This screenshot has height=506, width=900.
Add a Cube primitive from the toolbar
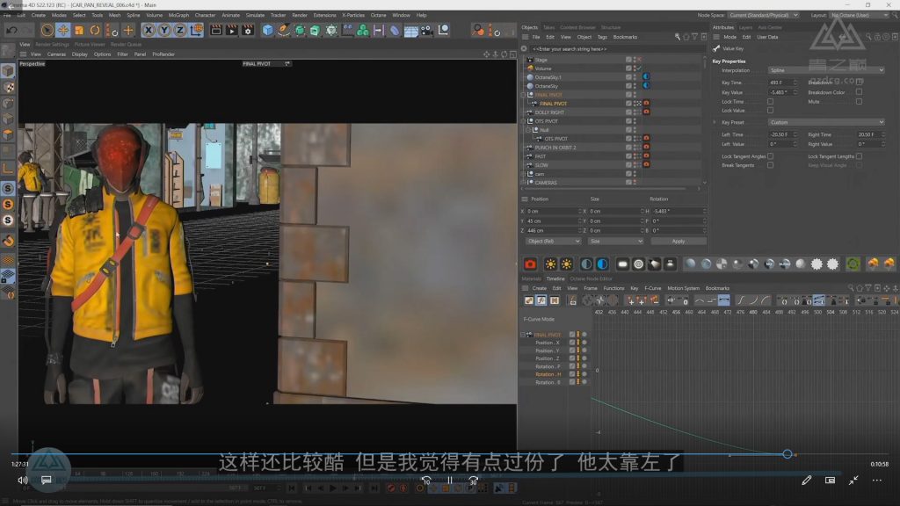click(x=268, y=30)
